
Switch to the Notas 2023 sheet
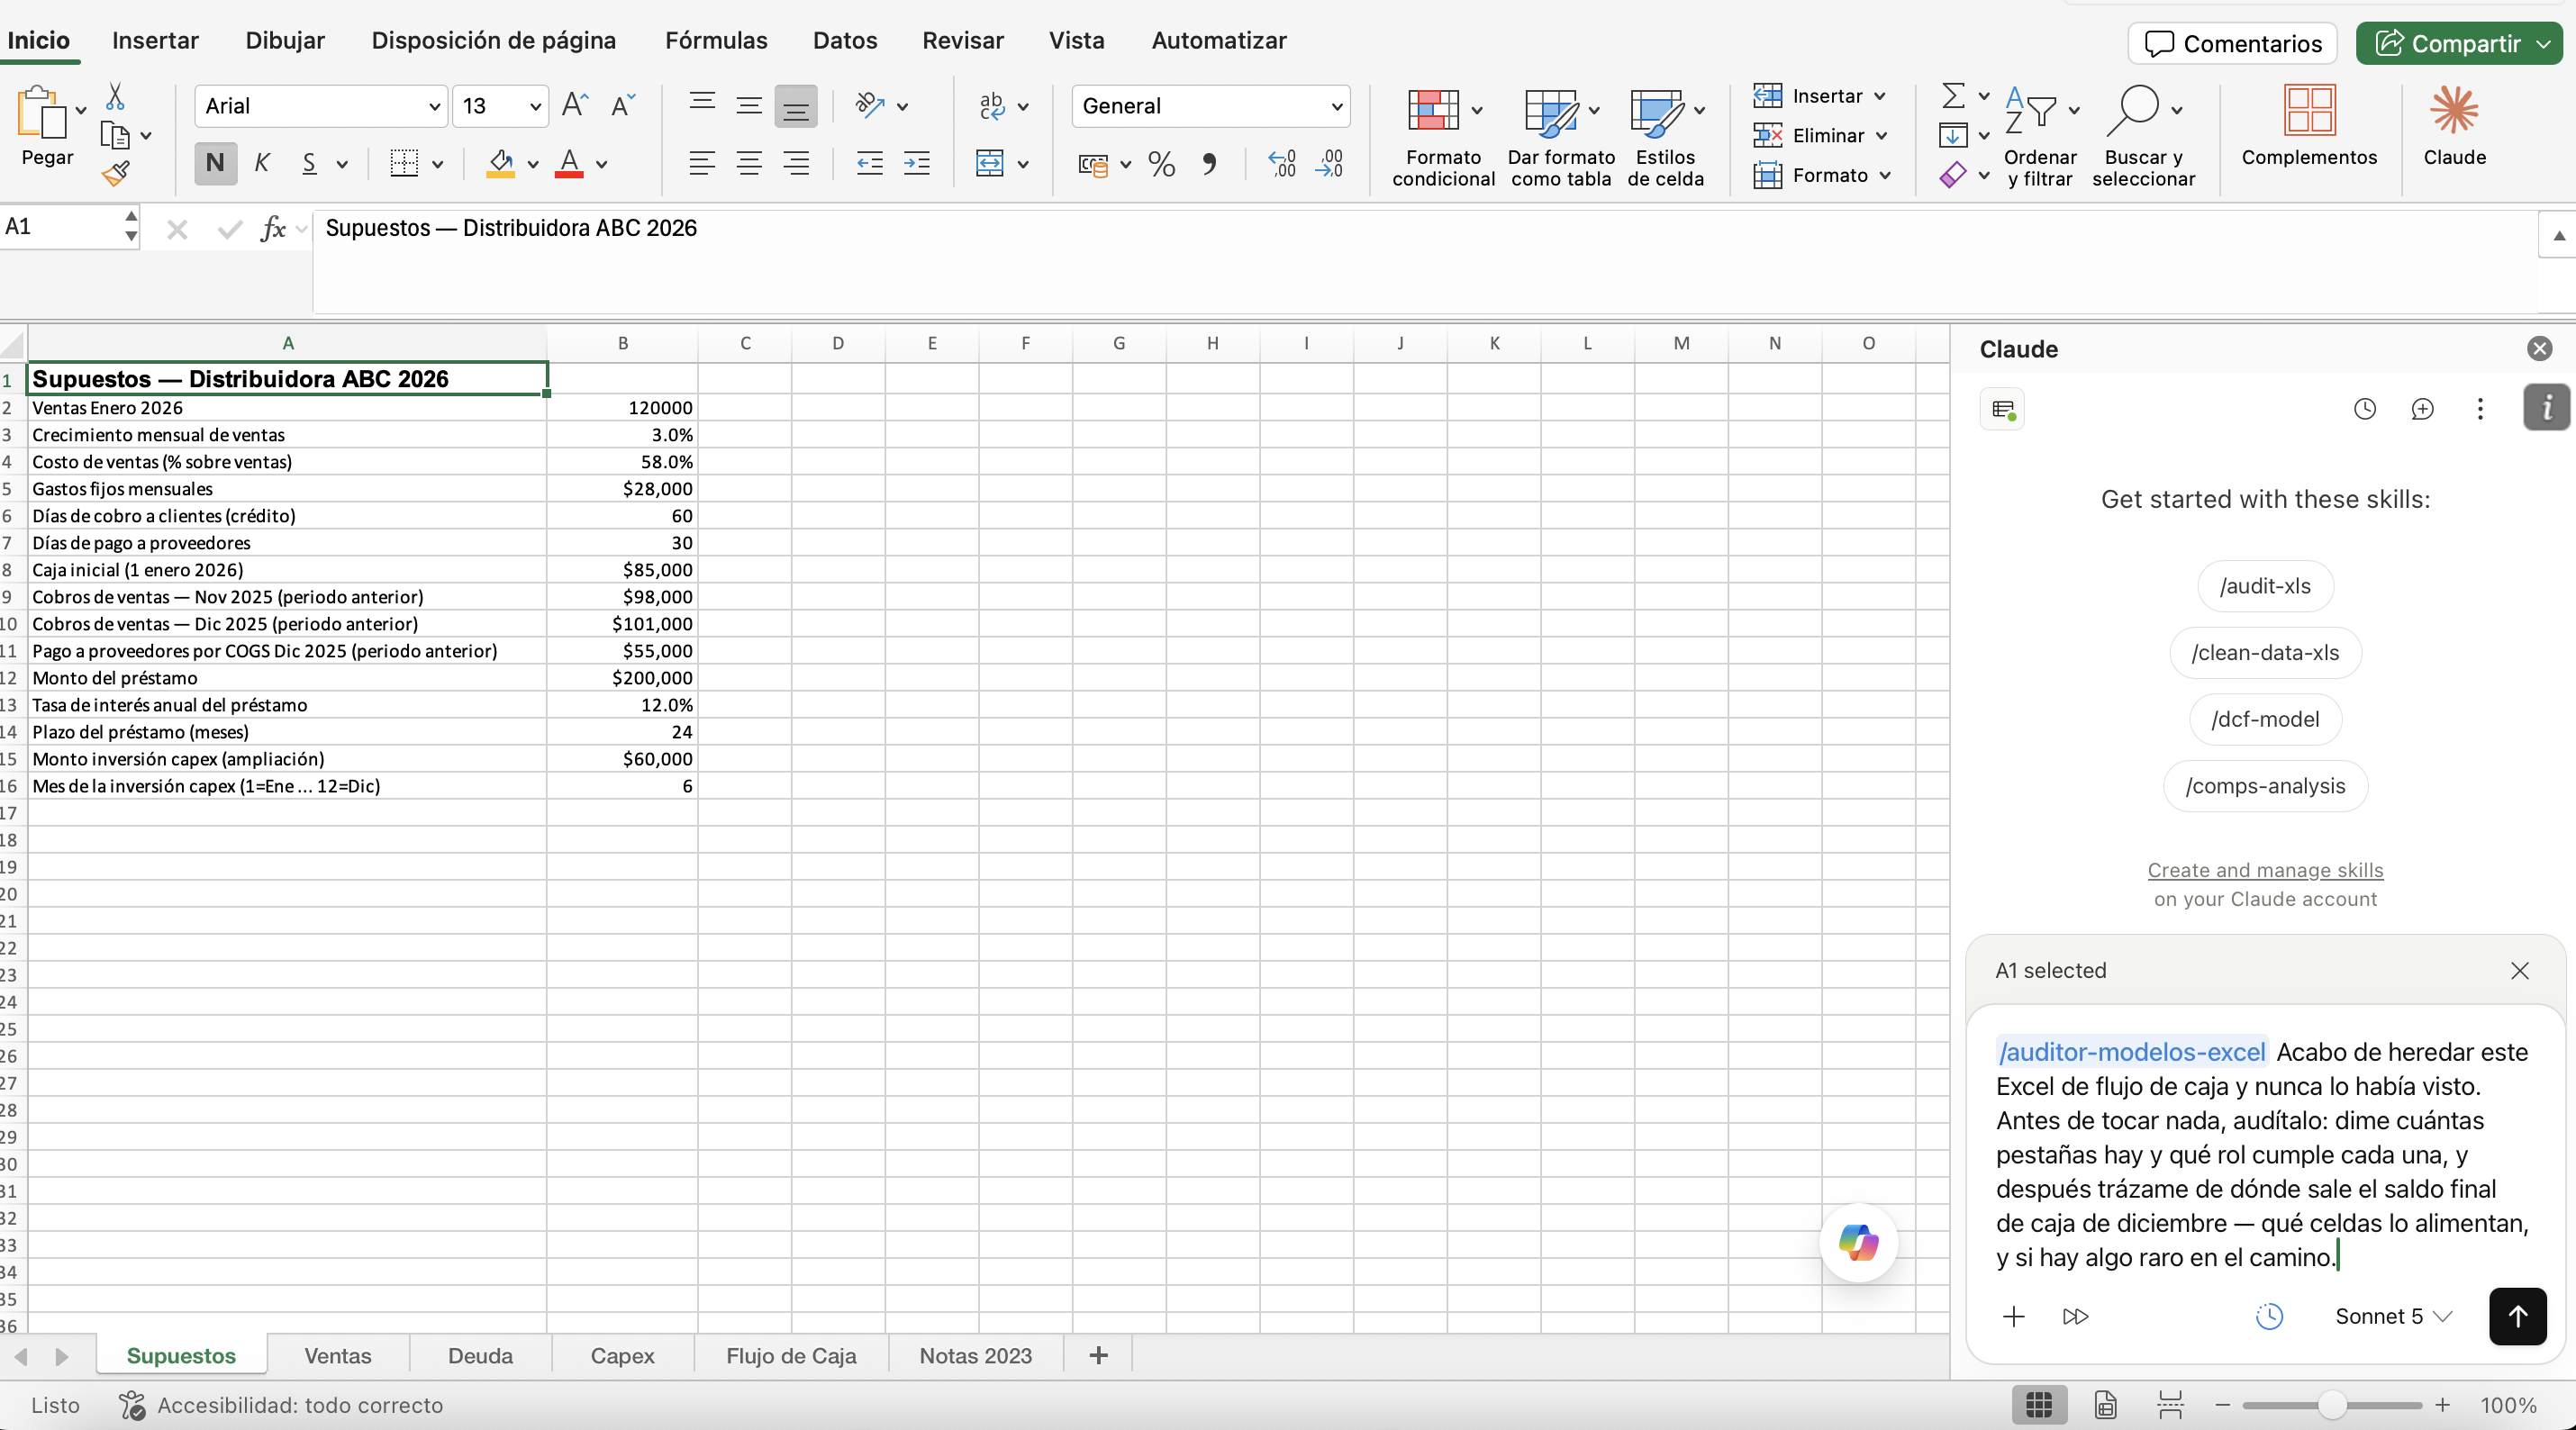tap(975, 1356)
